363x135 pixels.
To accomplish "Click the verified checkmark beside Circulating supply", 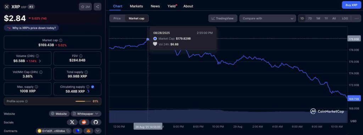I will [93, 87].
